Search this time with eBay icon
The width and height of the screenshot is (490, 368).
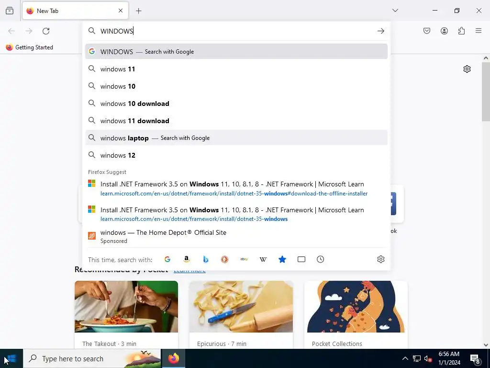click(x=244, y=259)
